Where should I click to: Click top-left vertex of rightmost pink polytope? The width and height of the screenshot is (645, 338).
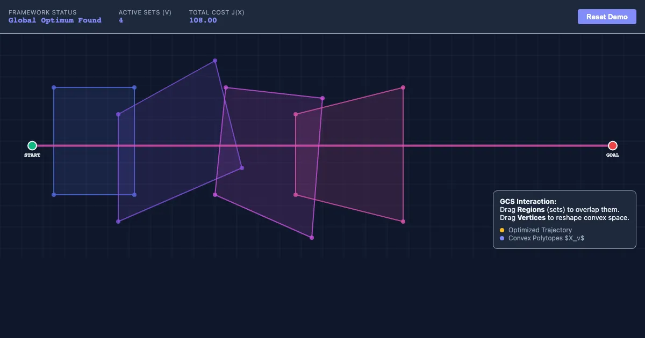click(296, 114)
